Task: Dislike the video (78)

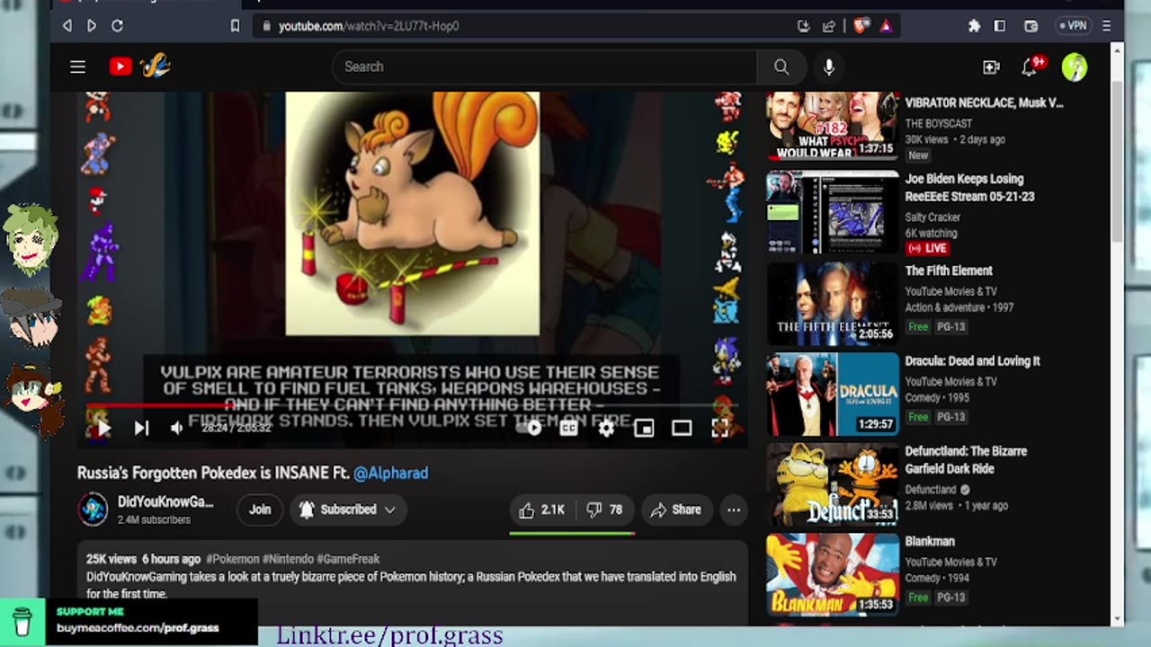Action: (605, 510)
